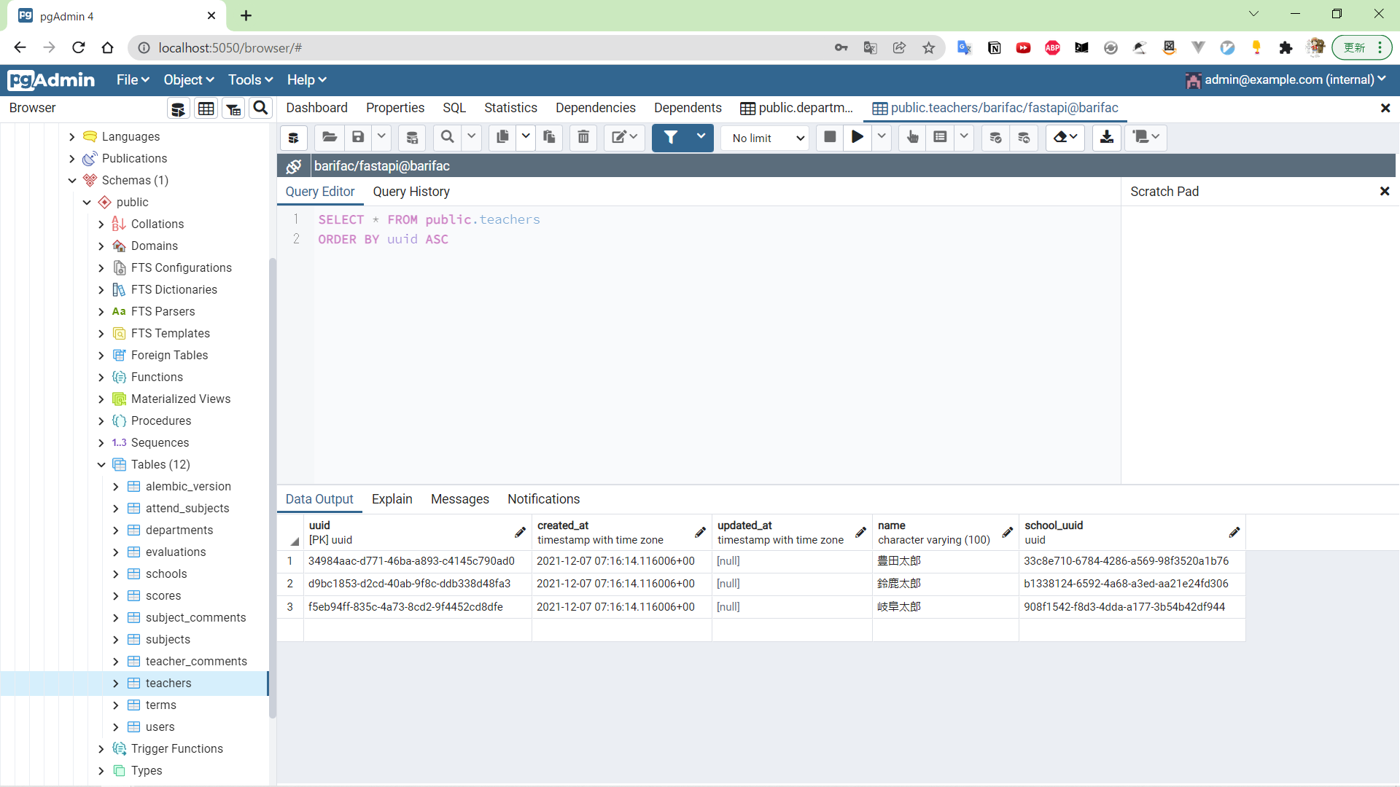Expand the teachers table node
This screenshot has height=787, width=1400.
tap(115, 684)
